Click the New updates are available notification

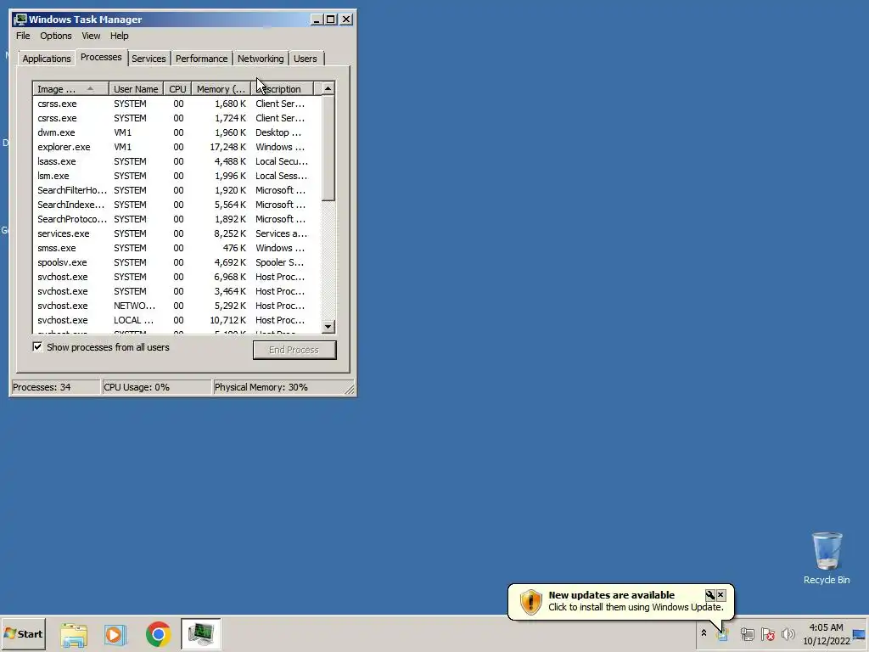pyautogui.click(x=620, y=601)
